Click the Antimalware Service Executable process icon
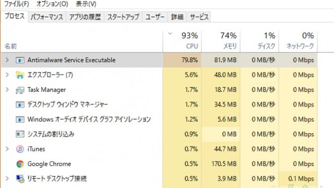 tap(20, 60)
